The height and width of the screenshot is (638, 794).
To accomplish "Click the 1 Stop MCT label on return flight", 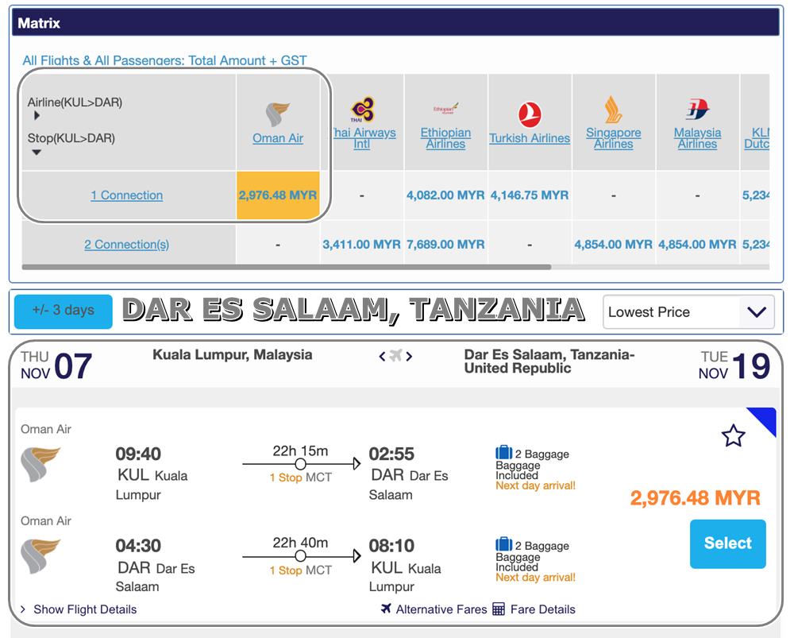I will (x=300, y=570).
